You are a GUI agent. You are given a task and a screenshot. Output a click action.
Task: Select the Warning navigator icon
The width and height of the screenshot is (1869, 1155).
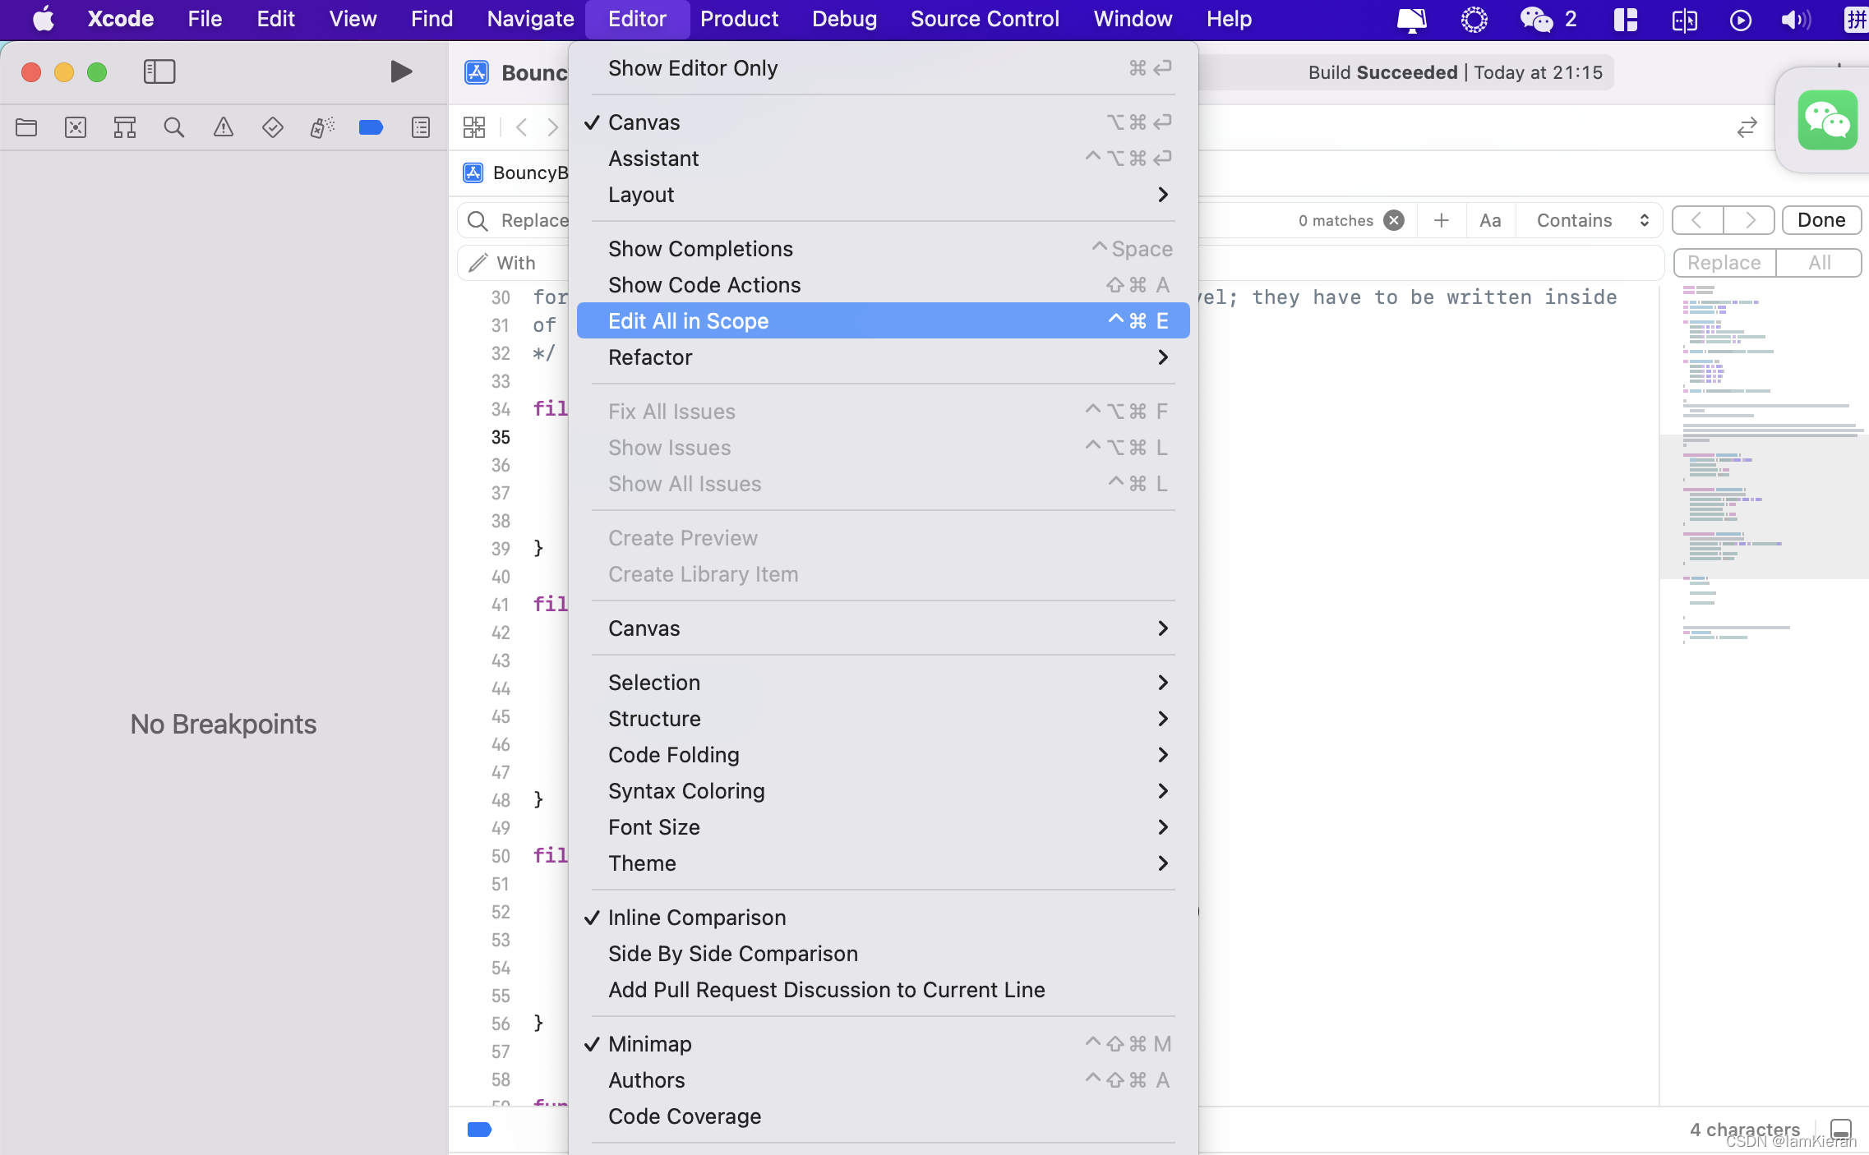(x=223, y=127)
